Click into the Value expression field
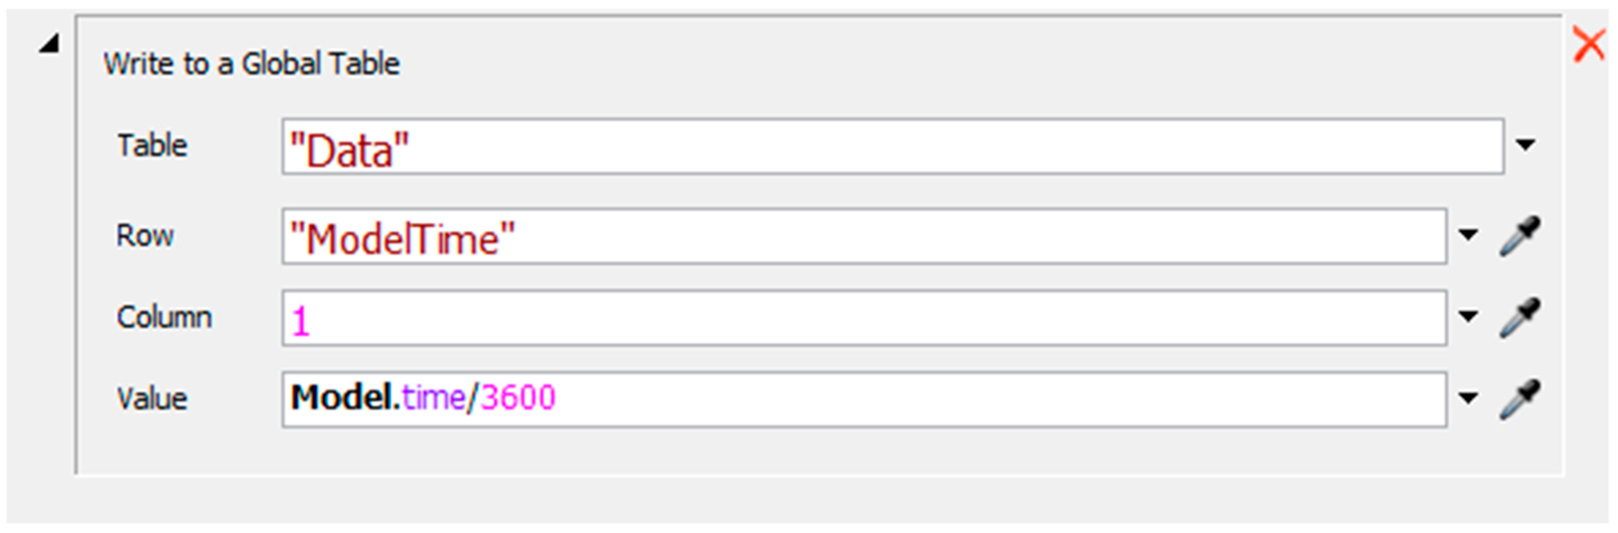Image resolution: width=1618 pixels, height=533 pixels. point(865,400)
